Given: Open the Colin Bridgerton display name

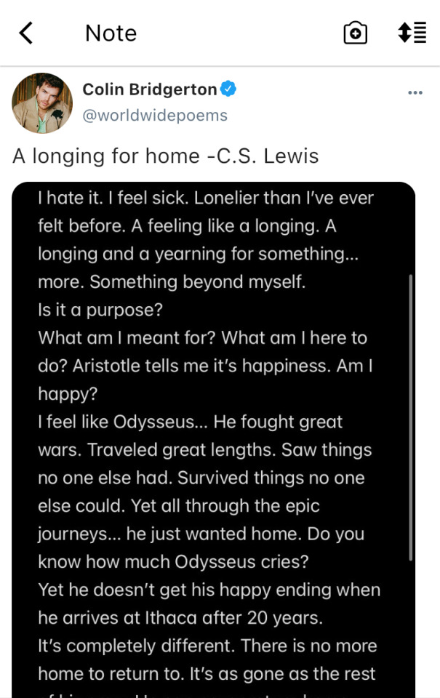Looking at the screenshot, I should point(150,89).
